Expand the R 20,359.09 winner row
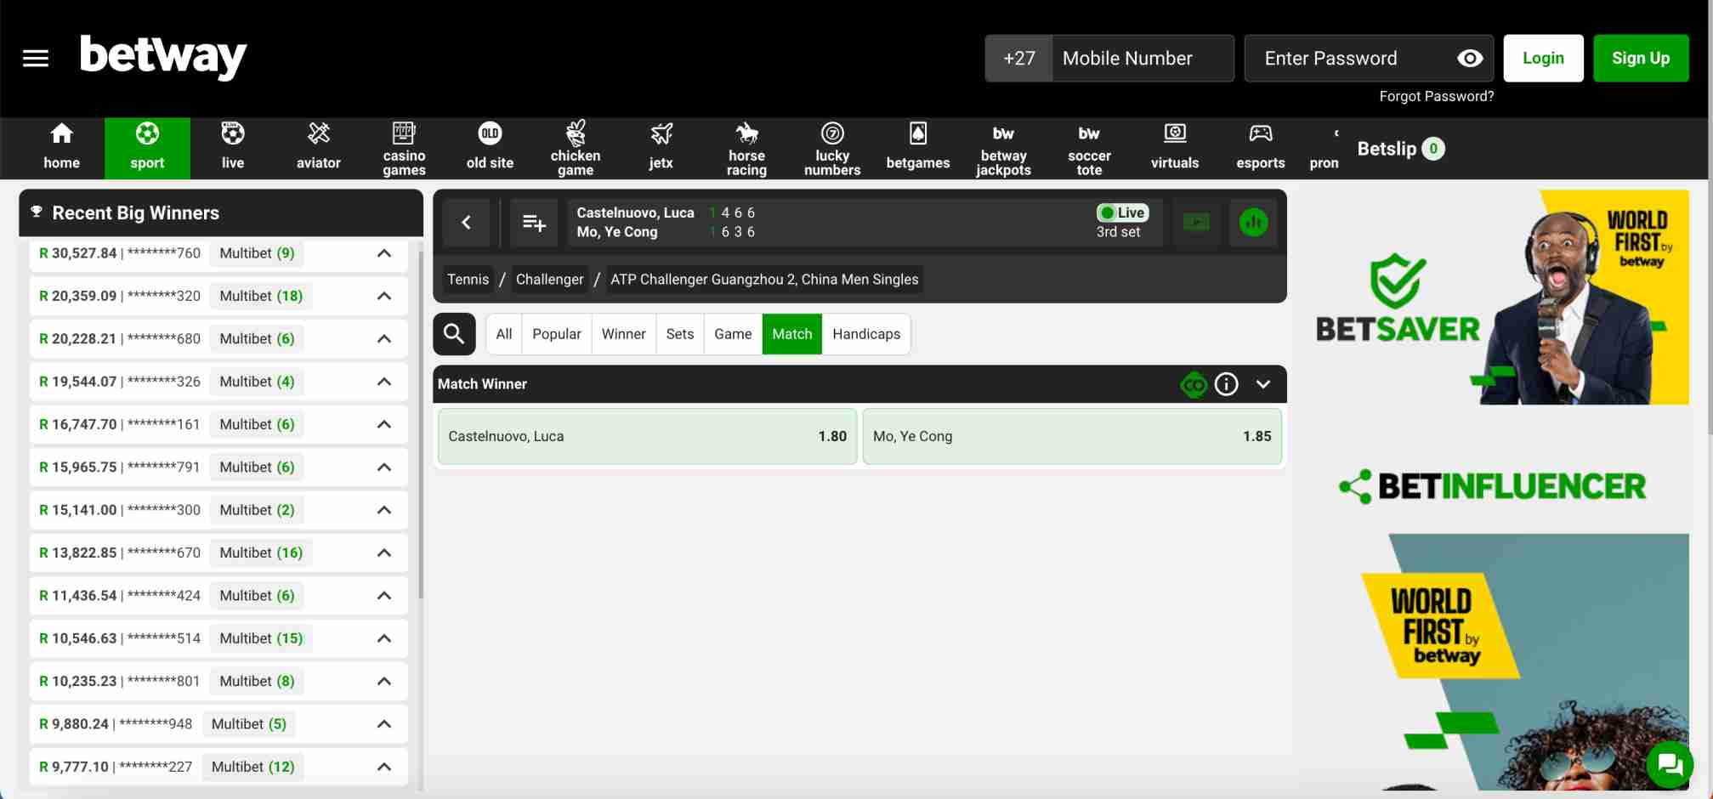The height and width of the screenshot is (799, 1713). point(384,296)
